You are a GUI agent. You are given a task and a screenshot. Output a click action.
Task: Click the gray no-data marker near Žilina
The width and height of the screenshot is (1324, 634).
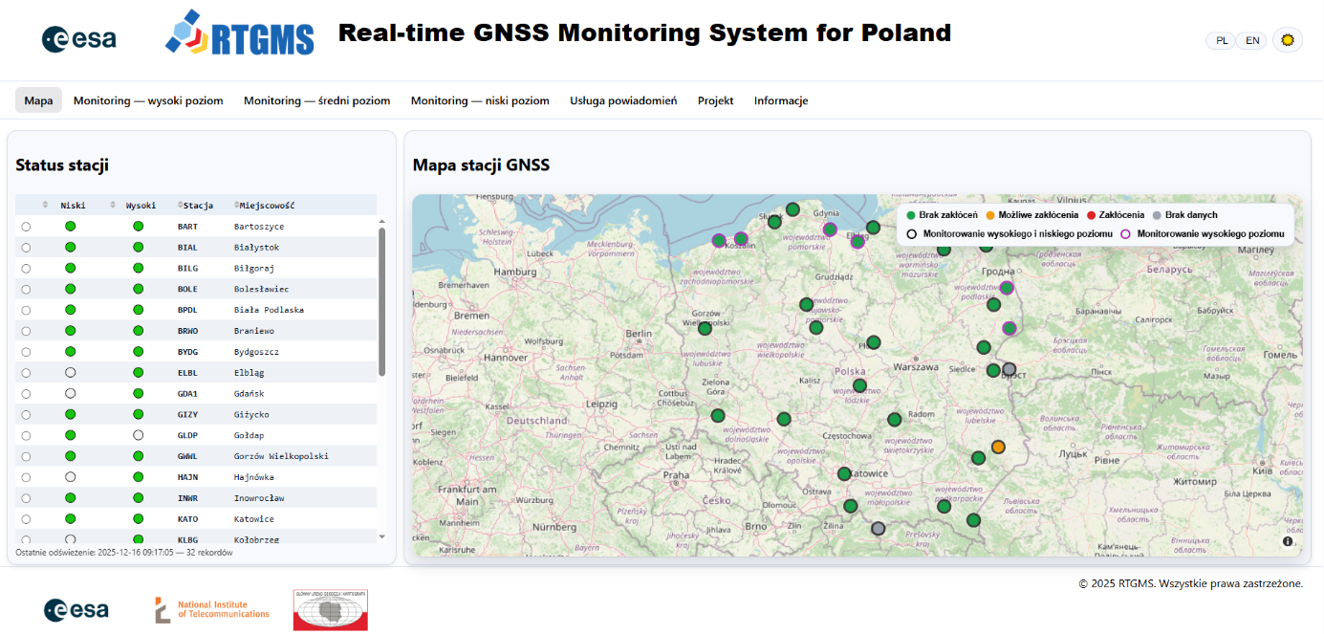pyautogui.click(x=878, y=528)
